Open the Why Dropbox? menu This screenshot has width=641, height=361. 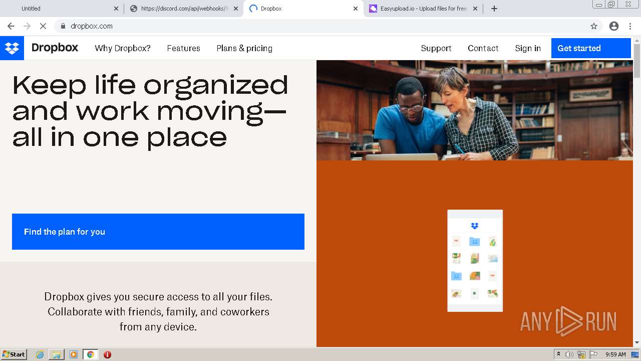(x=123, y=48)
